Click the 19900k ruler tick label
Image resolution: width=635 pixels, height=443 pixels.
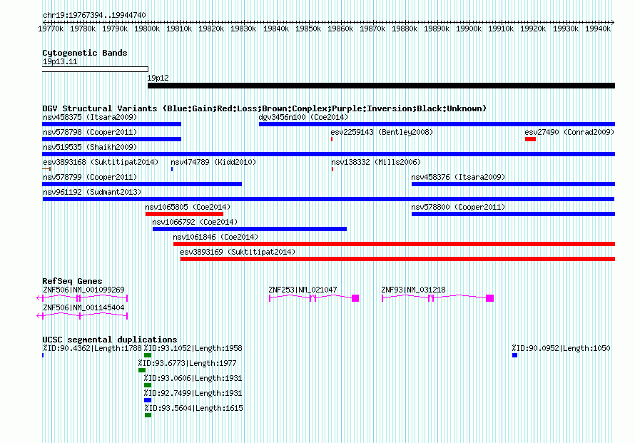click(469, 29)
